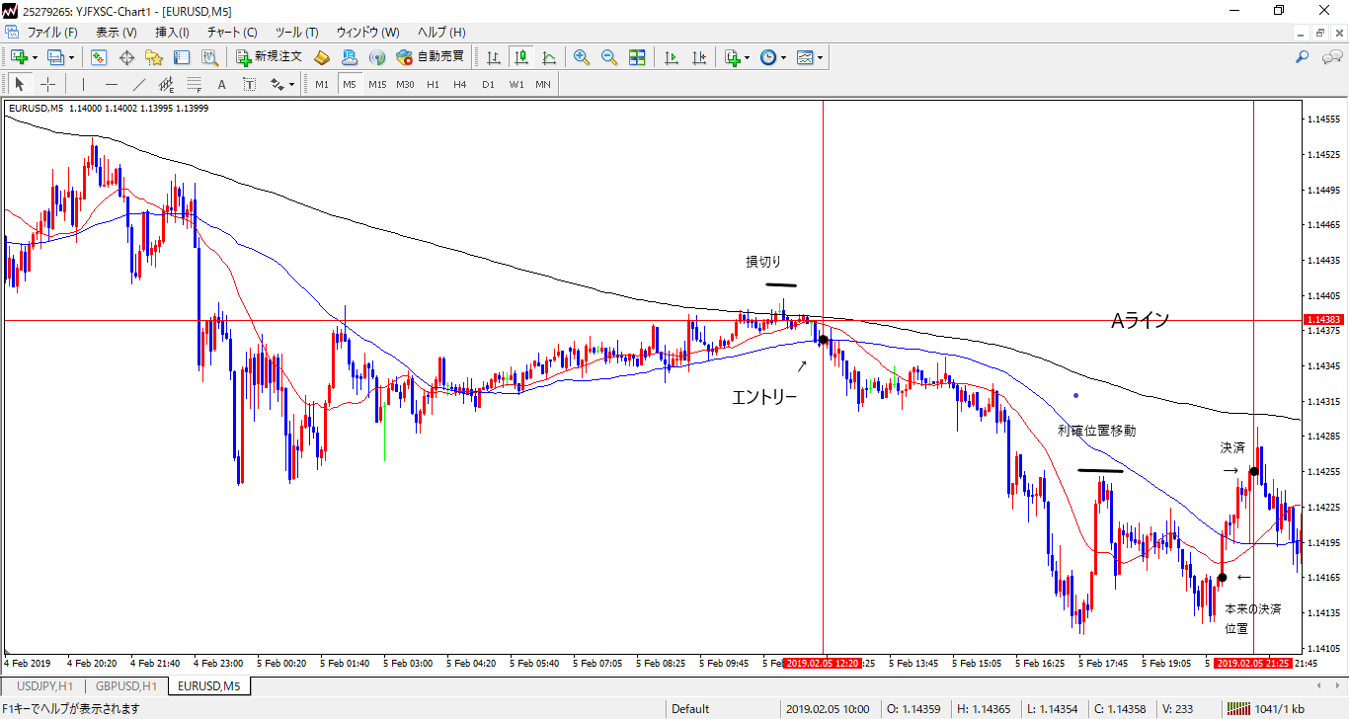Switch timeframe to M30
This screenshot has height=719, width=1349.
pos(405,84)
